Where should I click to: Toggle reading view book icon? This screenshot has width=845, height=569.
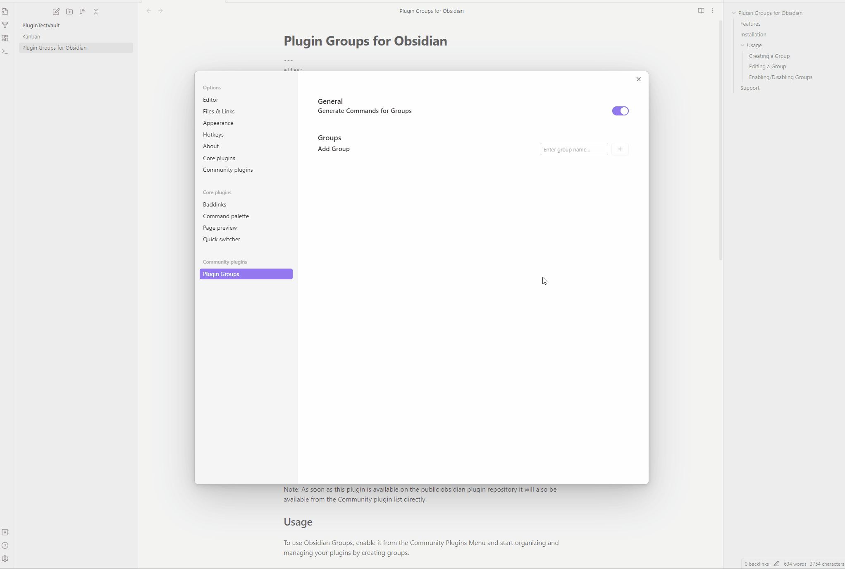click(701, 11)
